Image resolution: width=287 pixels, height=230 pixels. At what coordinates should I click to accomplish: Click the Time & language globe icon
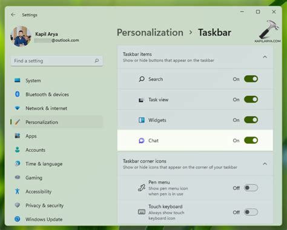click(18, 163)
